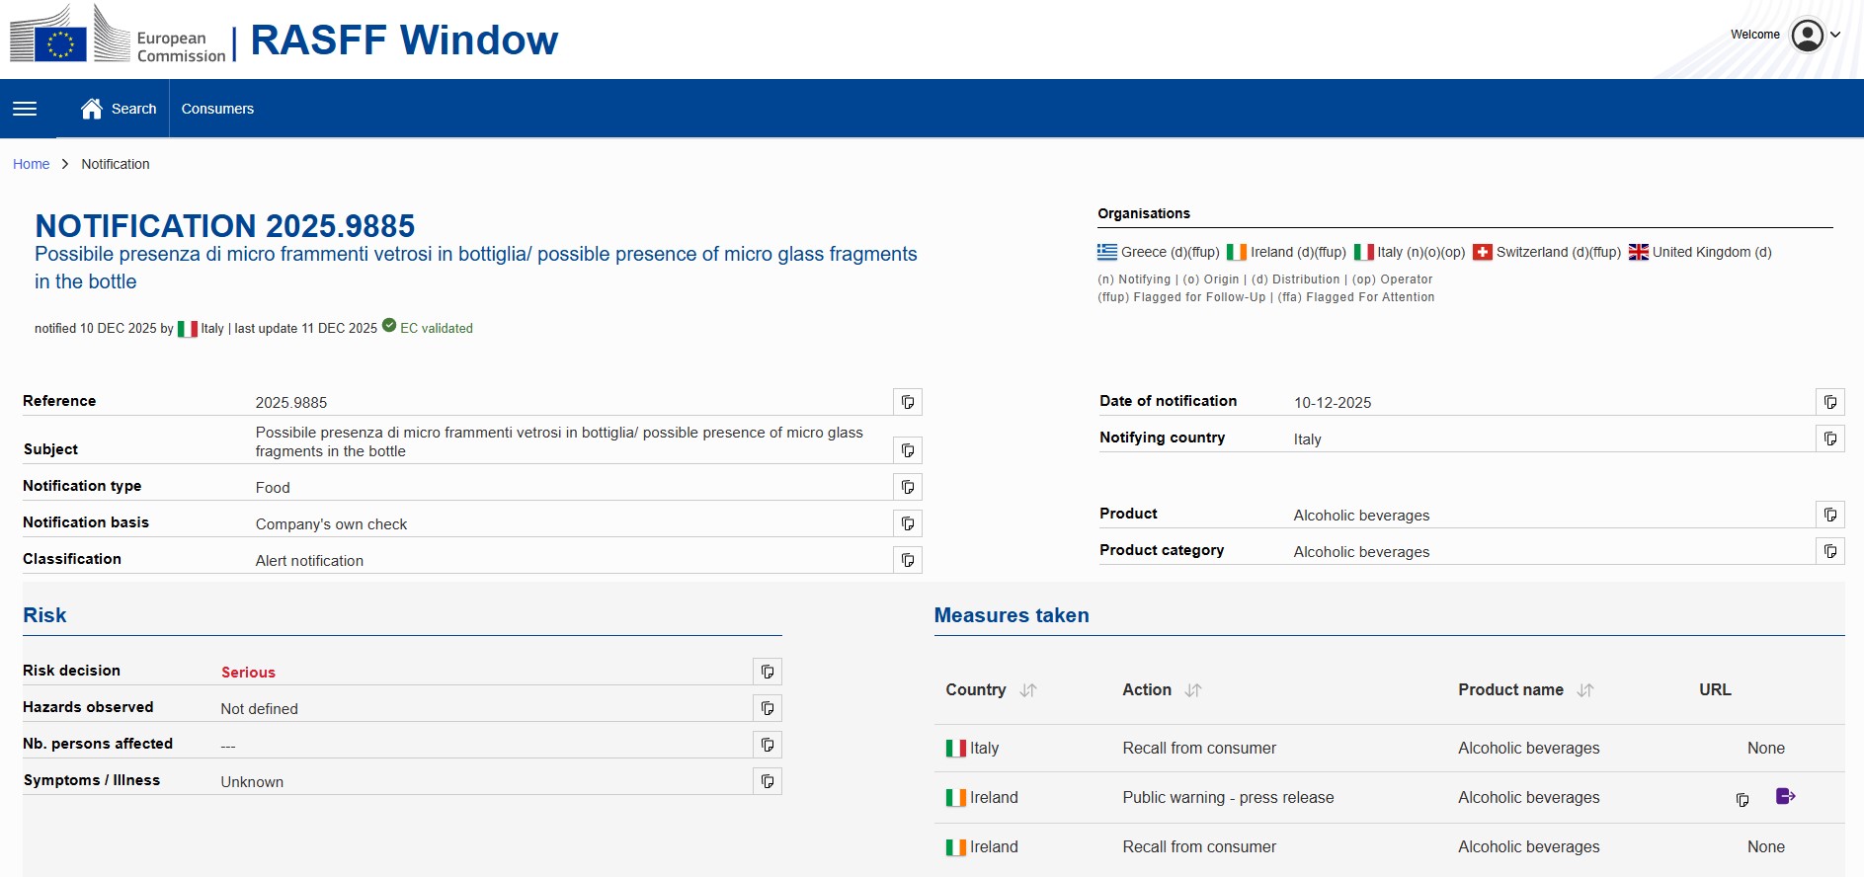Viewport: 1864px width, 877px height.
Task: Sort measures table by Action
Action: (x=1193, y=690)
